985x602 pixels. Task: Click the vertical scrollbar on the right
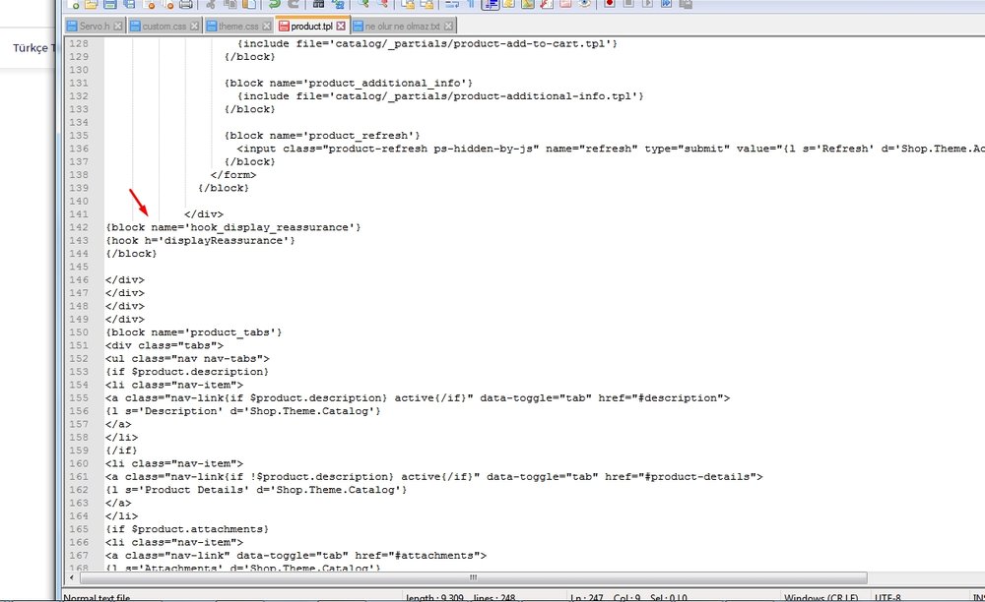pyautogui.click(x=980, y=295)
